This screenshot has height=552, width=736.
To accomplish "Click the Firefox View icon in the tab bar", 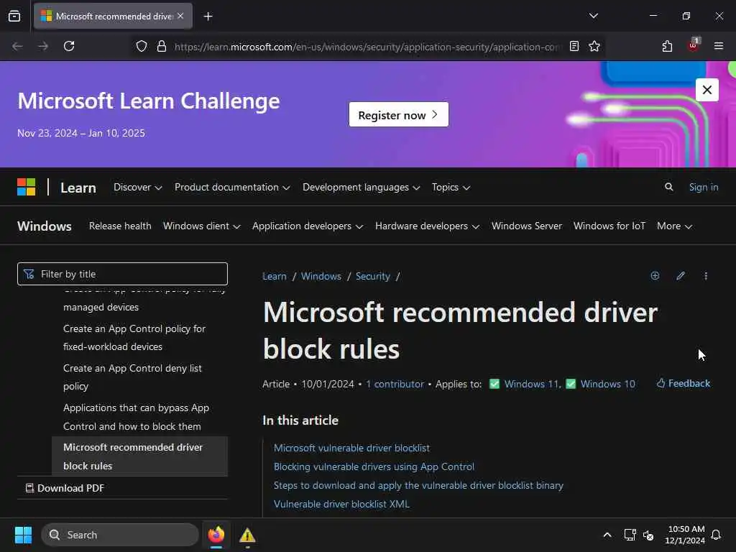I will click(x=14, y=16).
